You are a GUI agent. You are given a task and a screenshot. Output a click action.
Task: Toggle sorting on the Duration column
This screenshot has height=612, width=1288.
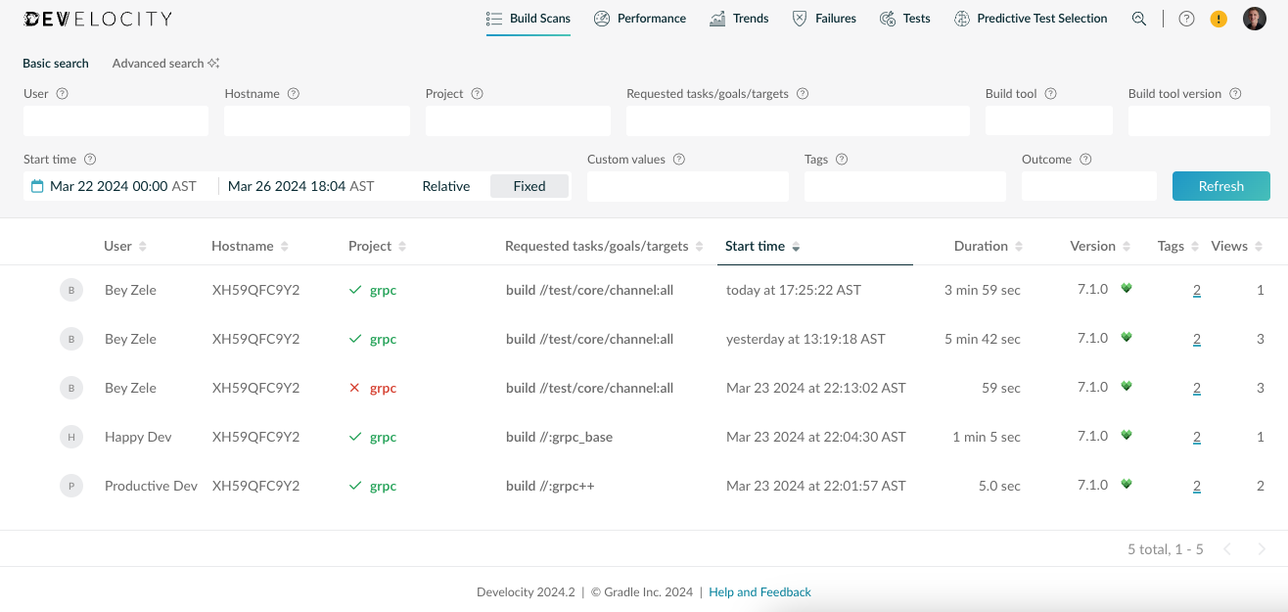[x=1019, y=246]
